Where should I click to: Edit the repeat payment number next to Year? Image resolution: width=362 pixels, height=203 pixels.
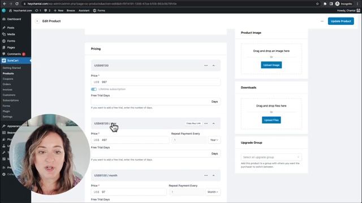point(189,140)
